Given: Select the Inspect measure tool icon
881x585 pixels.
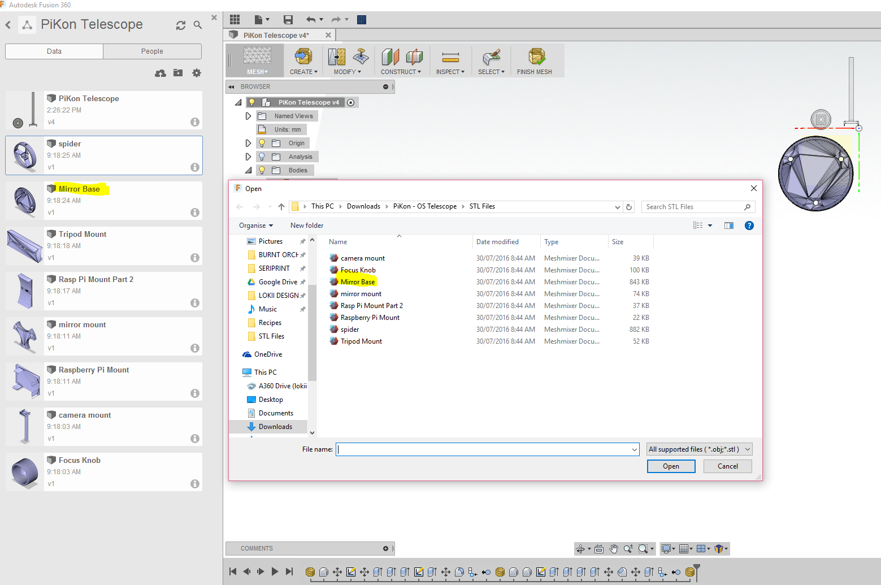Looking at the screenshot, I should (450, 57).
